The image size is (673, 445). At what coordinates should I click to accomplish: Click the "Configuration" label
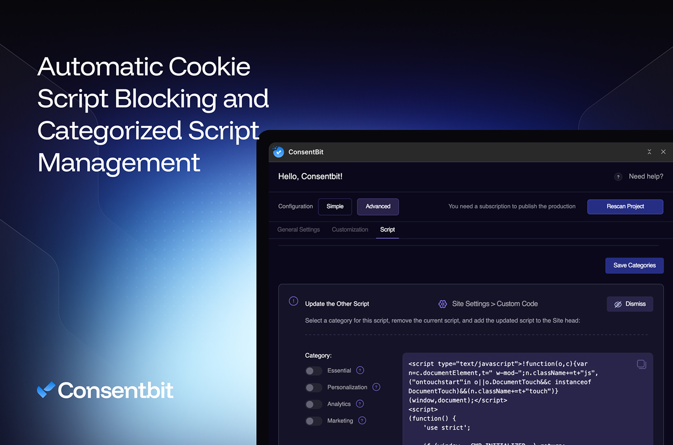click(295, 206)
